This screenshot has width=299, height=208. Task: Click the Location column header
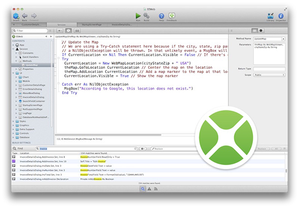pos(25,153)
